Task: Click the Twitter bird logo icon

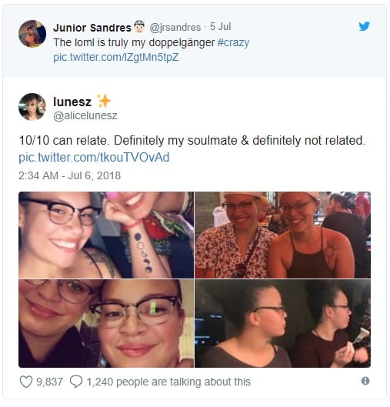Action: pyautogui.click(x=364, y=26)
